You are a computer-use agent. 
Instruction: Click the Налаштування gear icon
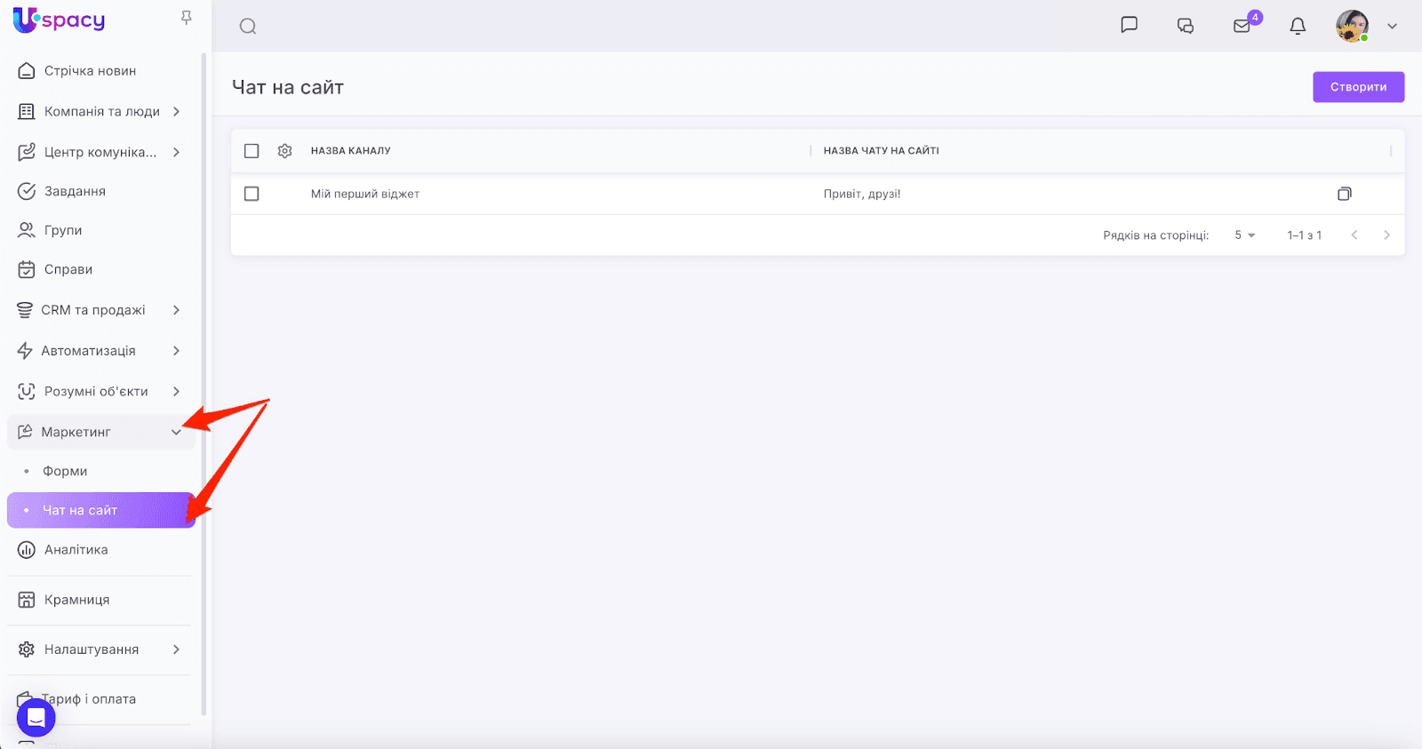pos(27,649)
